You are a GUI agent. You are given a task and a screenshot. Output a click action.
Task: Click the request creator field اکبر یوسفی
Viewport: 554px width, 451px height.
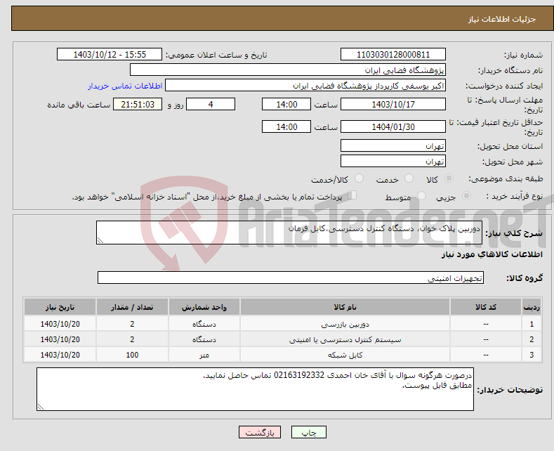tap(305, 86)
